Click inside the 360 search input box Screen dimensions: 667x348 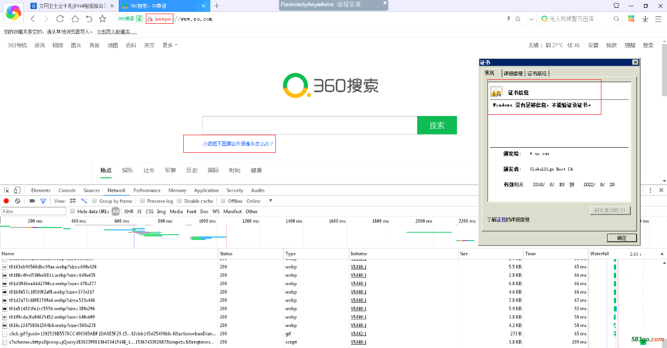pyautogui.click(x=310, y=125)
